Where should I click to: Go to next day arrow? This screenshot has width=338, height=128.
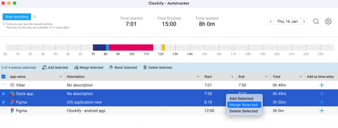(304, 21)
